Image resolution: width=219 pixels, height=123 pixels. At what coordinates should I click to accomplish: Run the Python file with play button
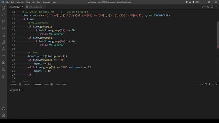click(x=202, y=7)
